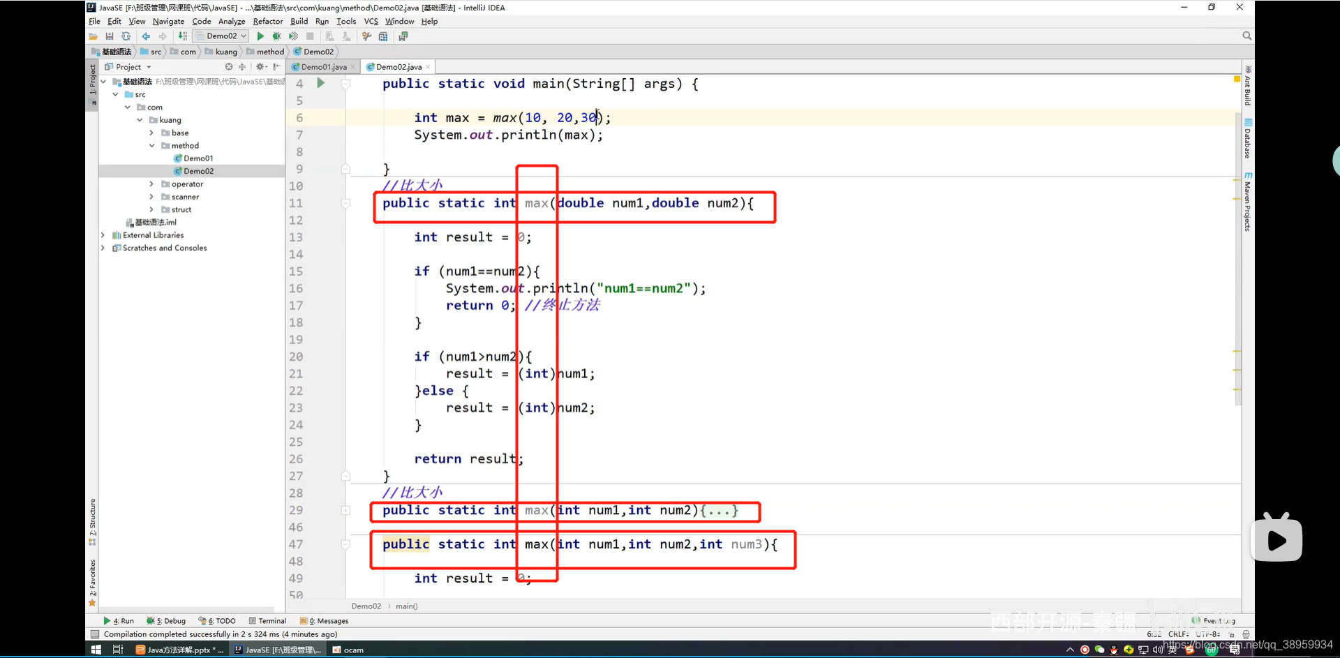Expand the External Libraries node
The height and width of the screenshot is (658, 1340).
coord(103,235)
